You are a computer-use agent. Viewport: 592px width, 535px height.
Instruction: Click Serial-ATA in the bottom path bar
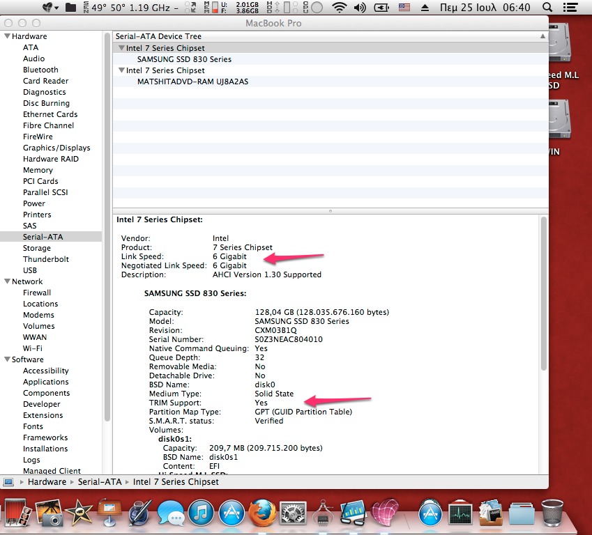click(100, 482)
